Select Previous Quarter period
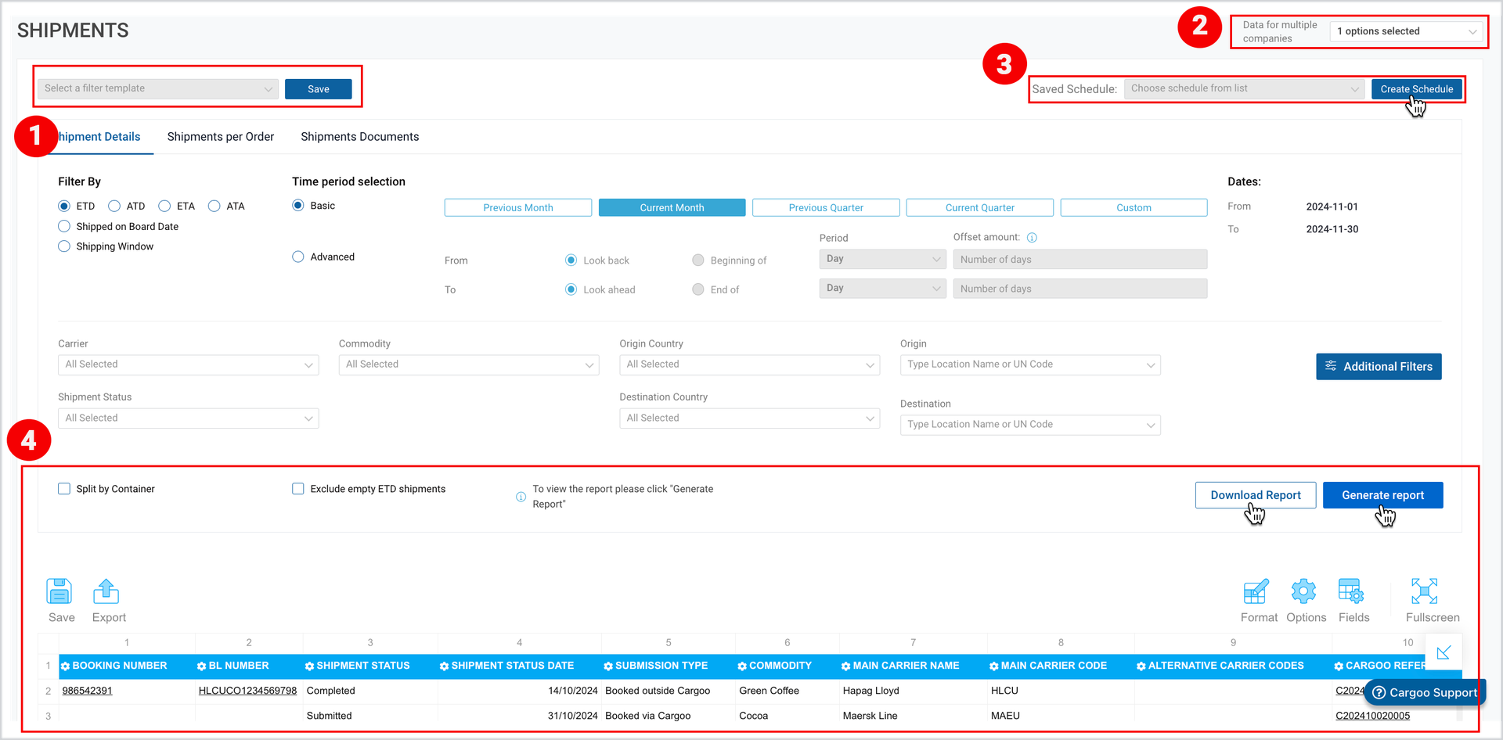1503x740 pixels. click(x=826, y=207)
